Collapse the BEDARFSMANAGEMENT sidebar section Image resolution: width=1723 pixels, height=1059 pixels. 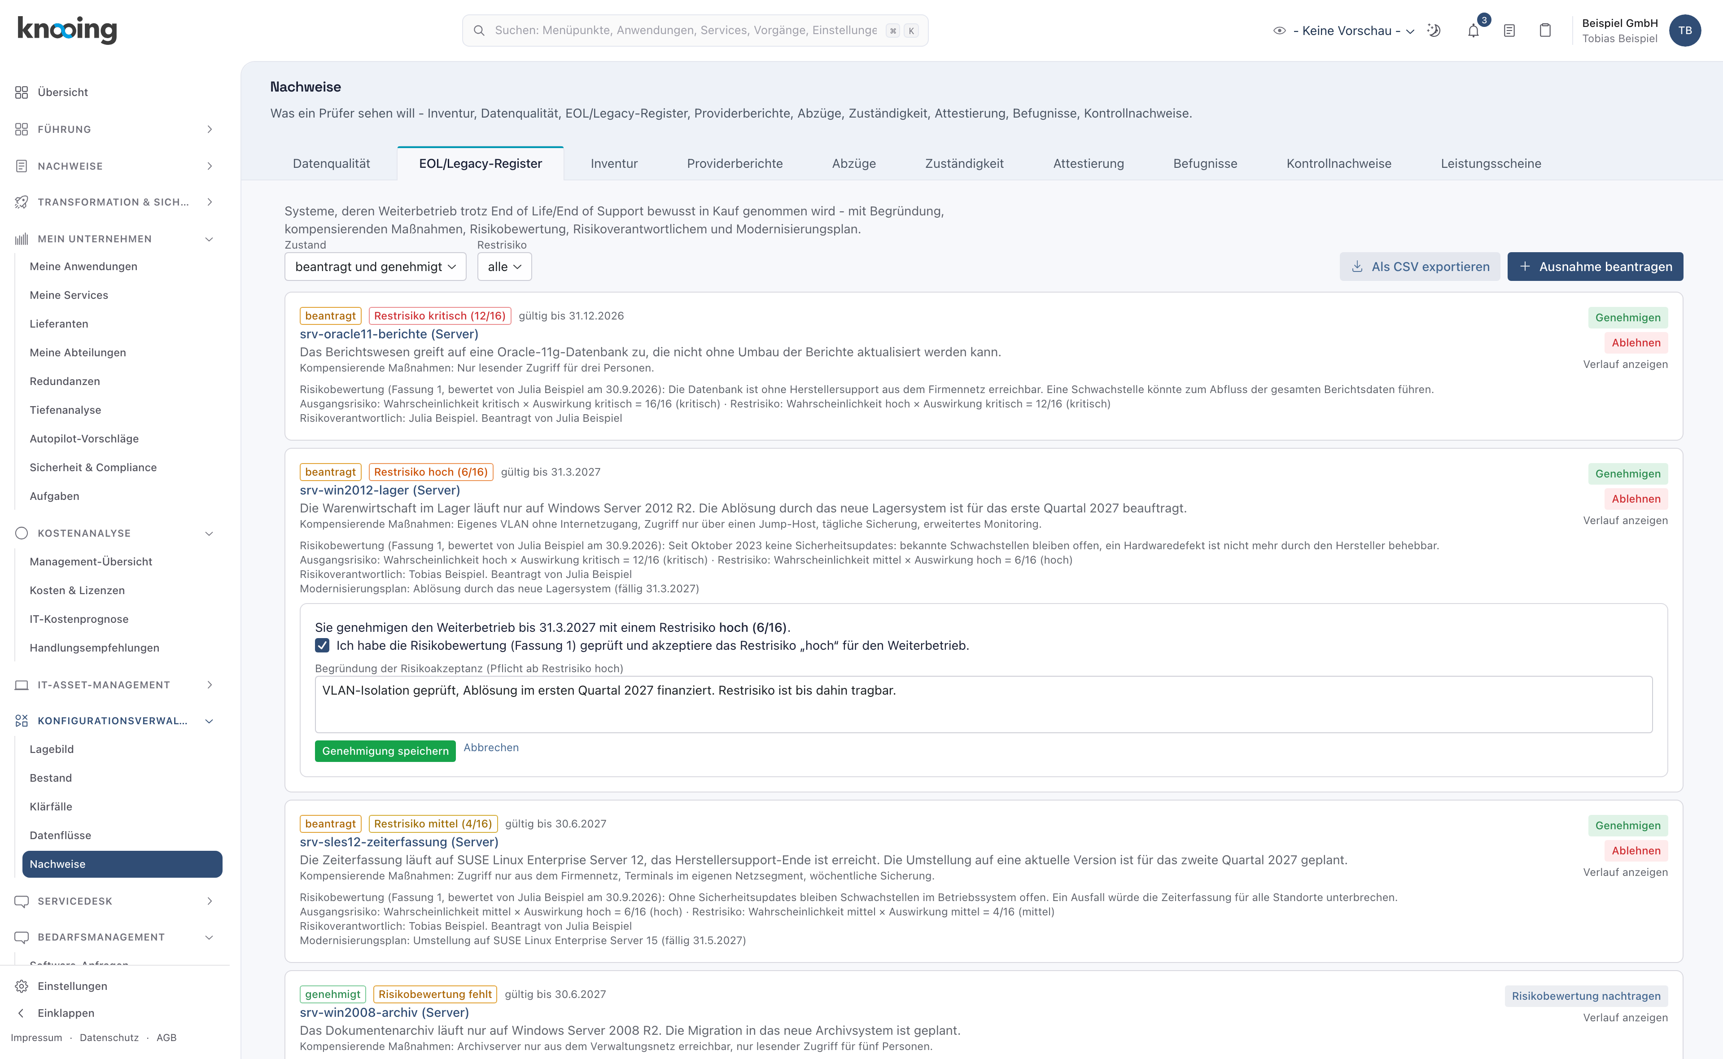click(115, 937)
